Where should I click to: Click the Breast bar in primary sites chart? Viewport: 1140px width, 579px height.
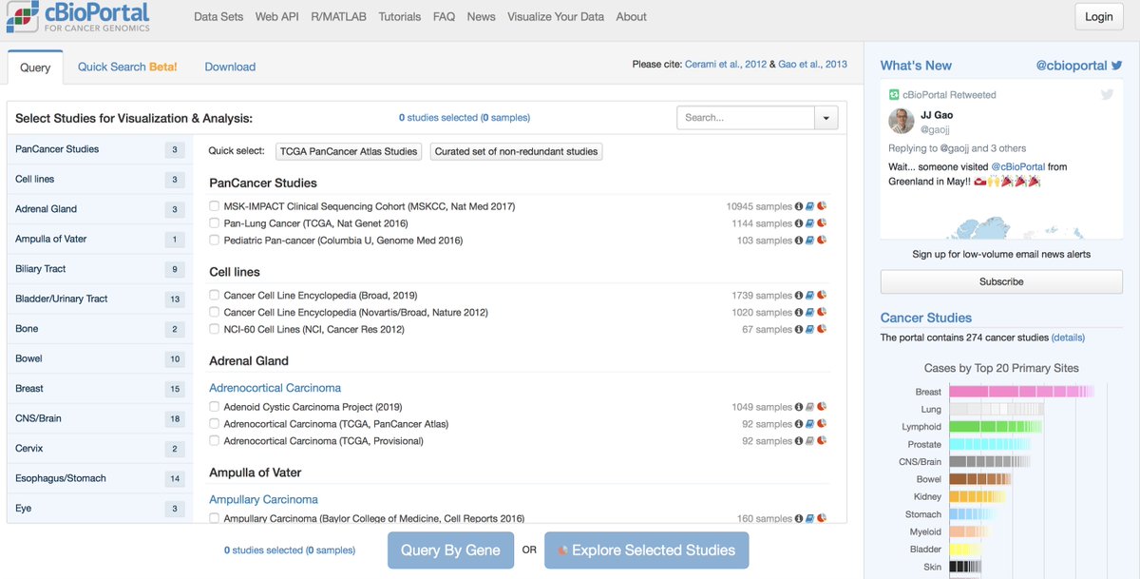click(x=1021, y=392)
